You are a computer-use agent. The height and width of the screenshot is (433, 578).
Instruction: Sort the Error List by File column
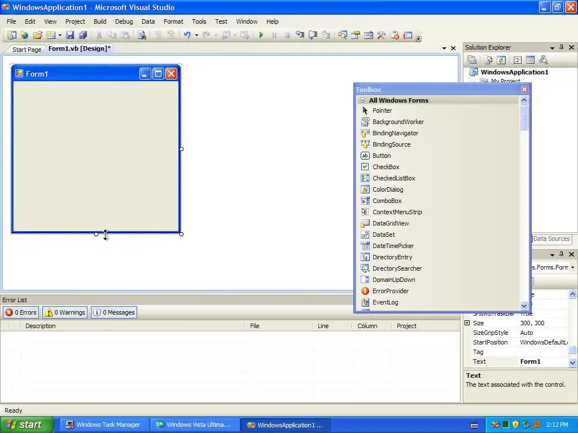(279, 326)
